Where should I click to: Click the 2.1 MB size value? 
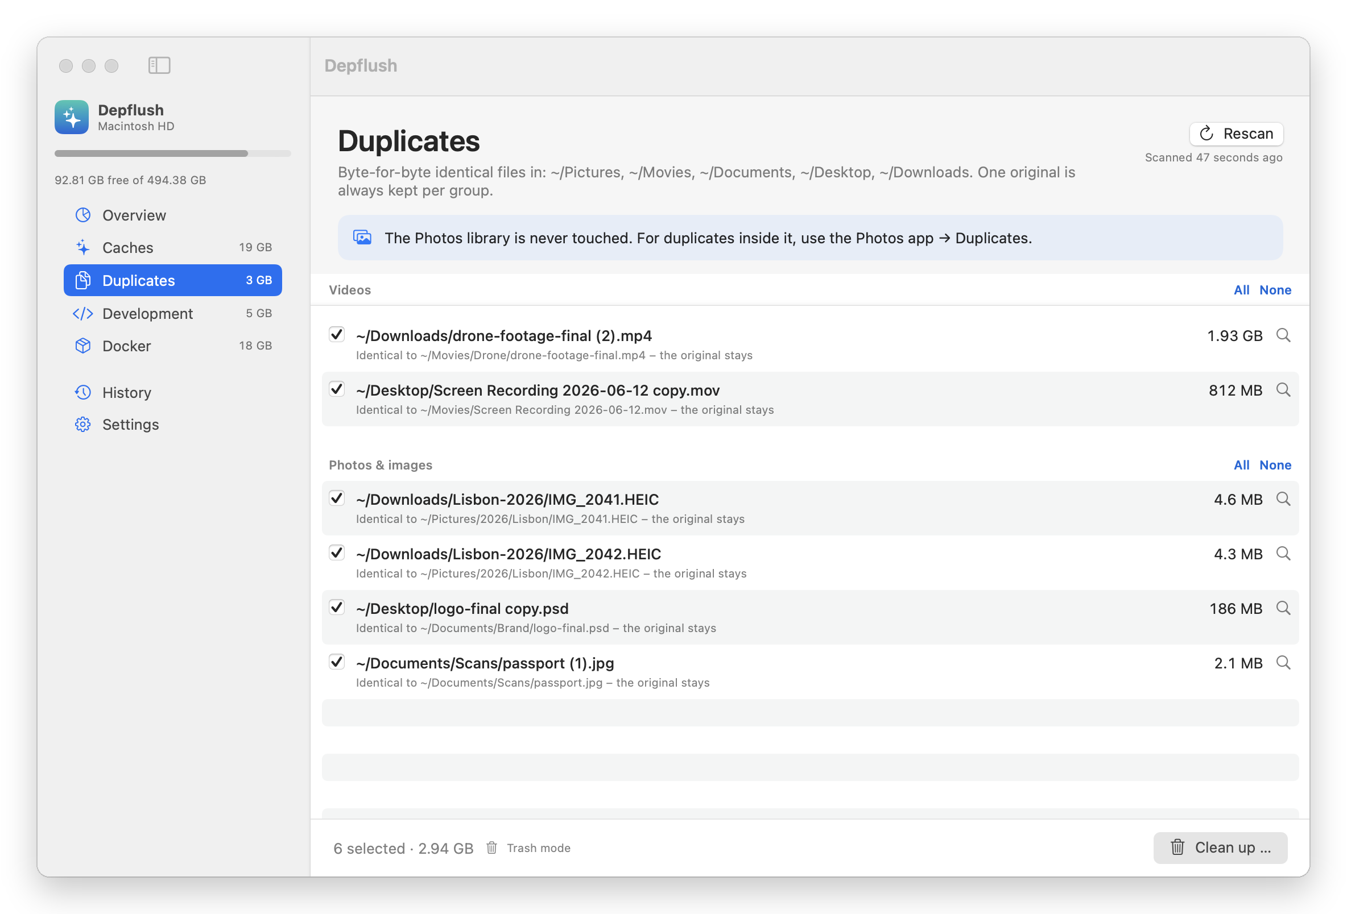pyautogui.click(x=1238, y=663)
